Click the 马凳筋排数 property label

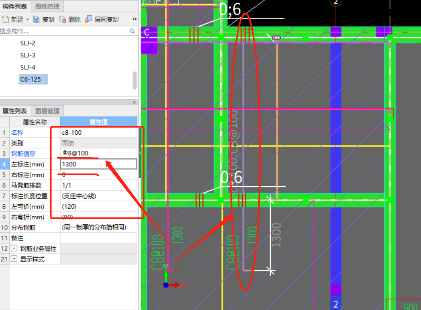(x=27, y=185)
